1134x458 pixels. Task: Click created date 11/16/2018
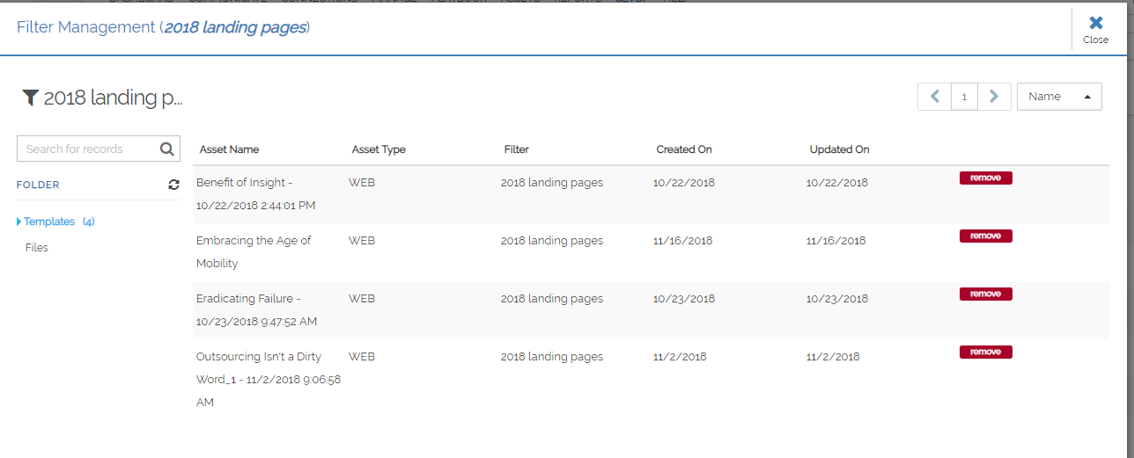coord(683,241)
